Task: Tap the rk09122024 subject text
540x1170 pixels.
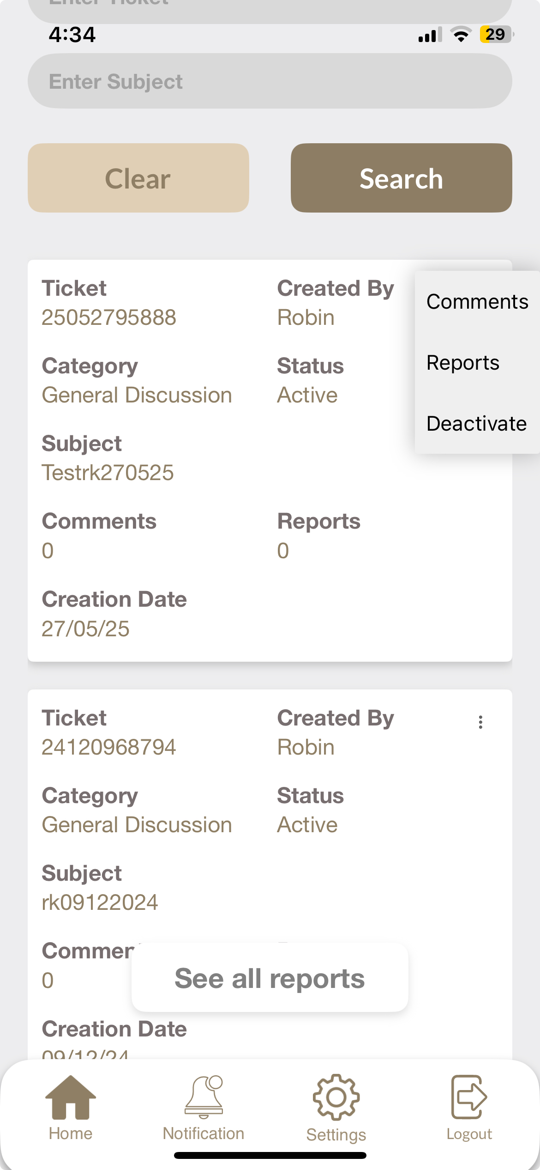Action: tap(100, 902)
